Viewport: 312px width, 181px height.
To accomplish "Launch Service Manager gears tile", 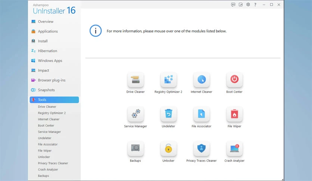I will pos(135,114).
